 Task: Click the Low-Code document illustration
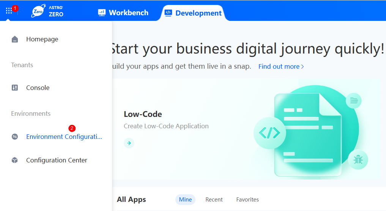(x=308, y=135)
